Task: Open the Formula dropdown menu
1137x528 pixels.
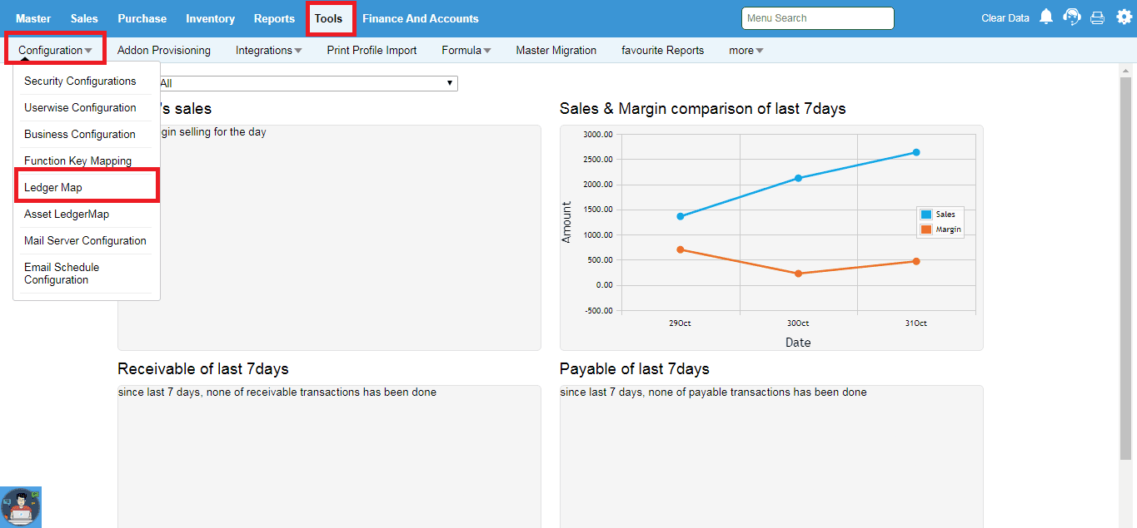Action: point(466,50)
